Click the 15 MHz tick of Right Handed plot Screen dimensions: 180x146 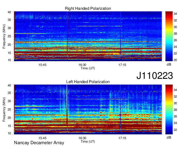pyautogui.click(x=9, y=53)
